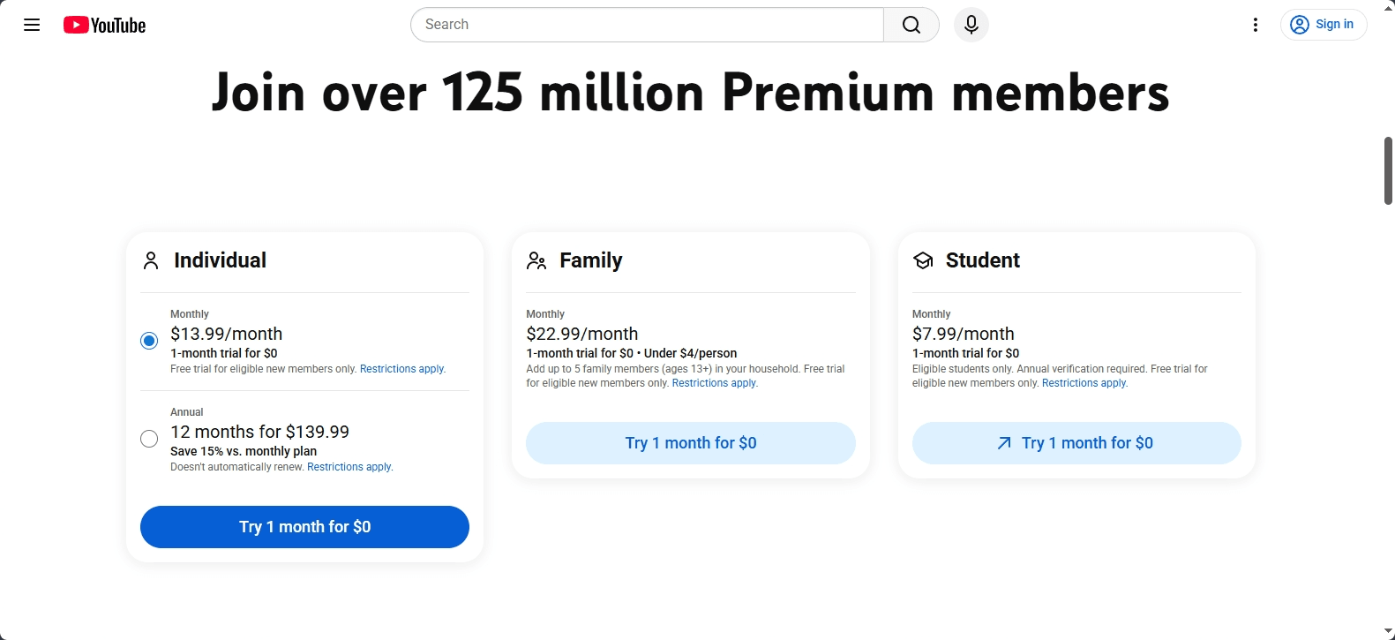
Task: Click the YouTube logo
Action: point(103,25)
